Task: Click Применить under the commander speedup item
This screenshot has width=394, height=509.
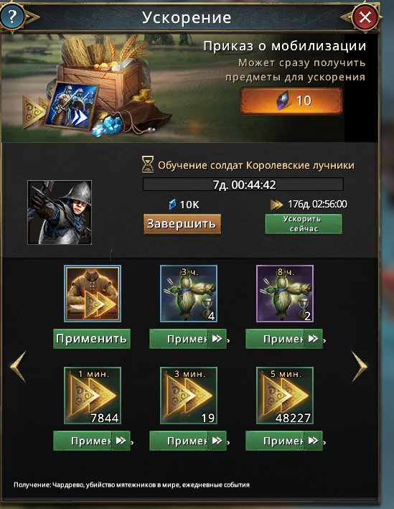Action: coord(92,339)
